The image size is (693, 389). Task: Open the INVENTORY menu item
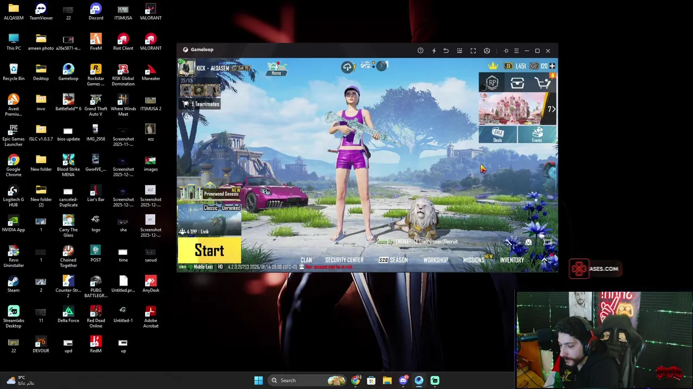pos(512,260)
